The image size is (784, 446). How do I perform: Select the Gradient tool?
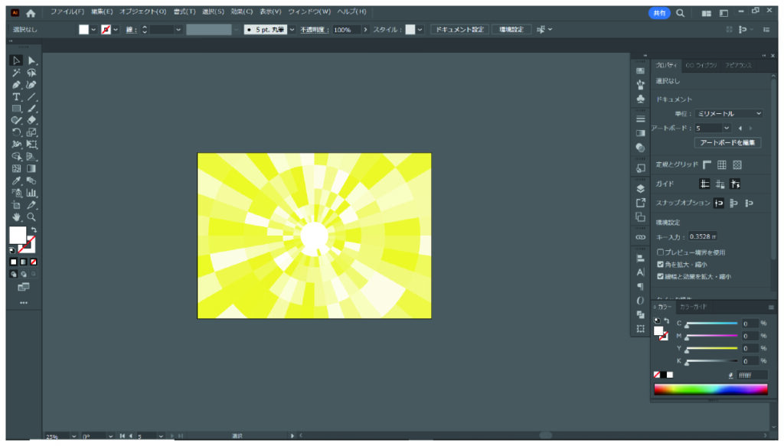pyautogui.click(x=31, y=169)
